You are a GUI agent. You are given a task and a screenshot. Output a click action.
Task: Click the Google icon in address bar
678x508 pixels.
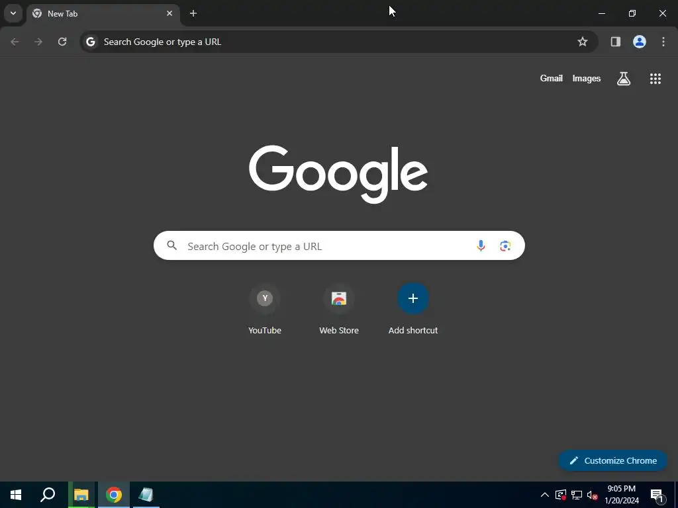(x=90, y=42)
